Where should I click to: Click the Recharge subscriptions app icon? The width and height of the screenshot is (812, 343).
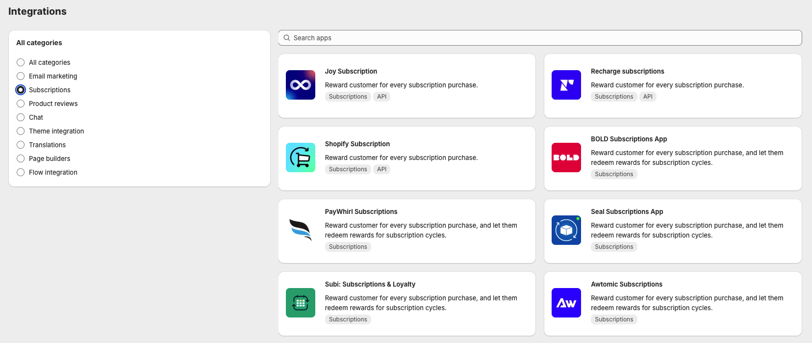pos(566,85)
